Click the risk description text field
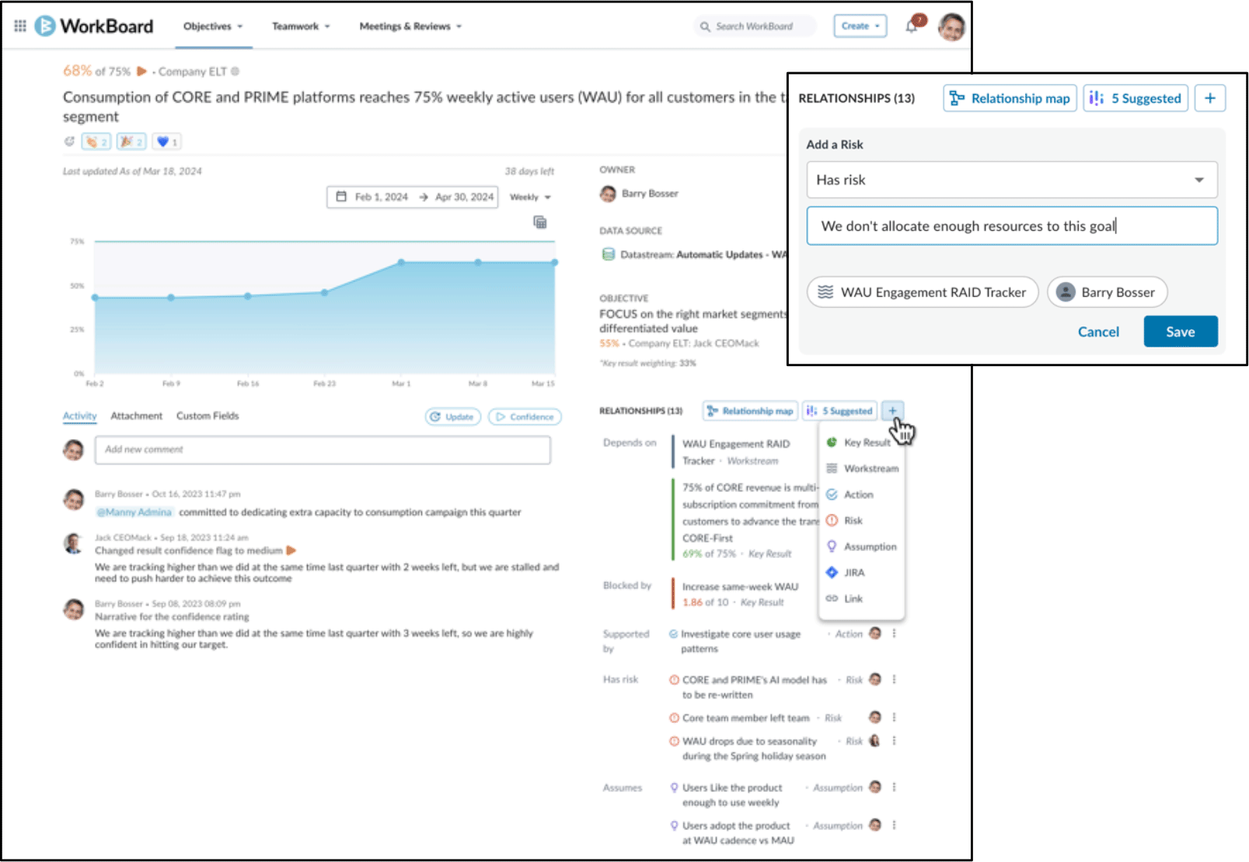This screenshot has width=1249, height=862. pyautogui.click(x=1011, y=226)
